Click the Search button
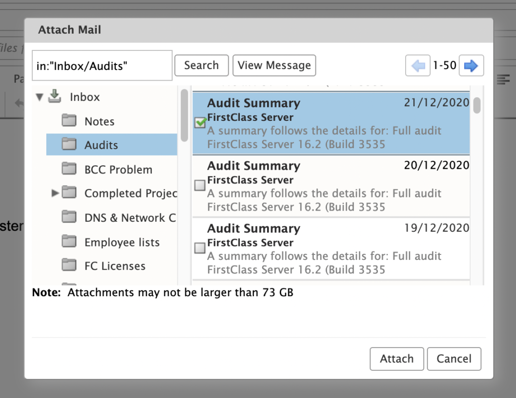The image size is (516, 398). 202,65
